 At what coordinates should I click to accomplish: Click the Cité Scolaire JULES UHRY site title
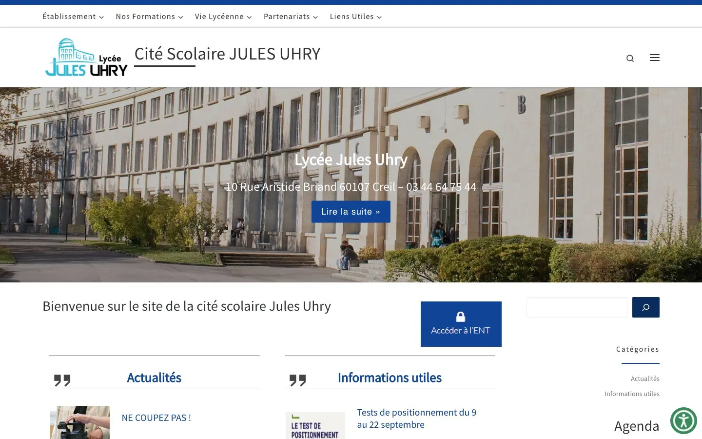coord(227,54)
